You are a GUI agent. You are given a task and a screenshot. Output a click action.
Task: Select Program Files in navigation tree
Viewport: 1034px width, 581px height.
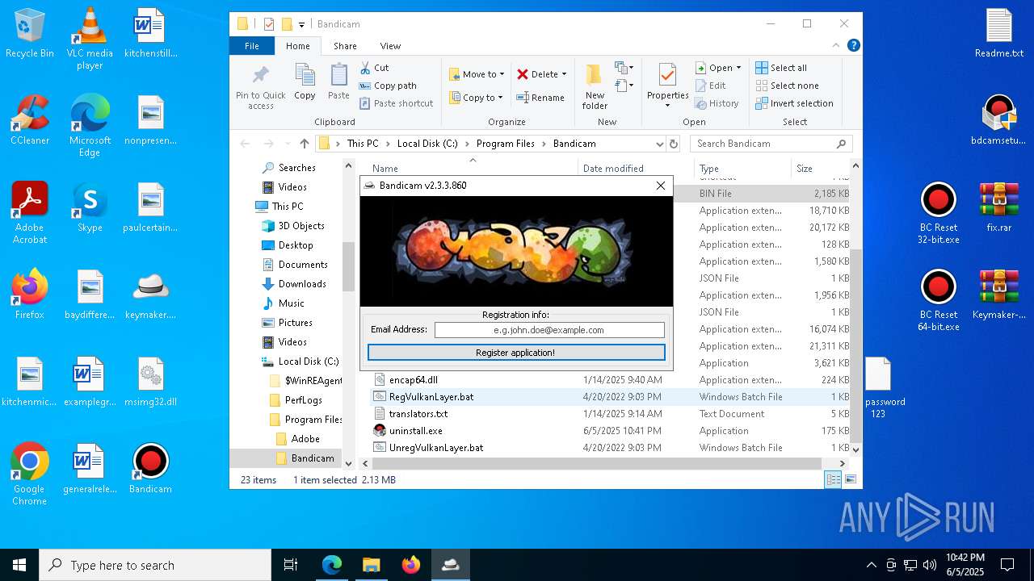coord(305,420)
